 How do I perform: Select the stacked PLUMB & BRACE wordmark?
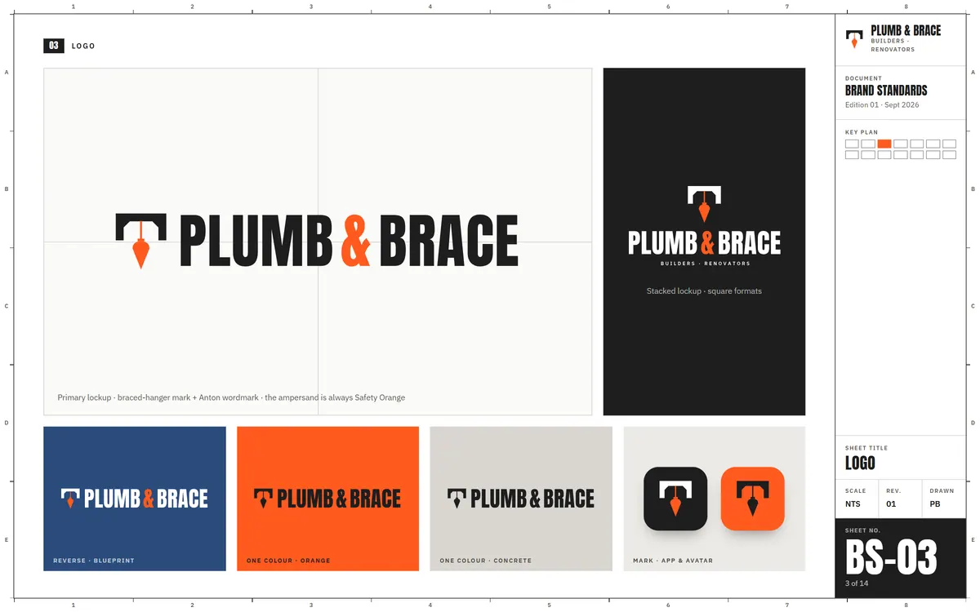(704, 242)
